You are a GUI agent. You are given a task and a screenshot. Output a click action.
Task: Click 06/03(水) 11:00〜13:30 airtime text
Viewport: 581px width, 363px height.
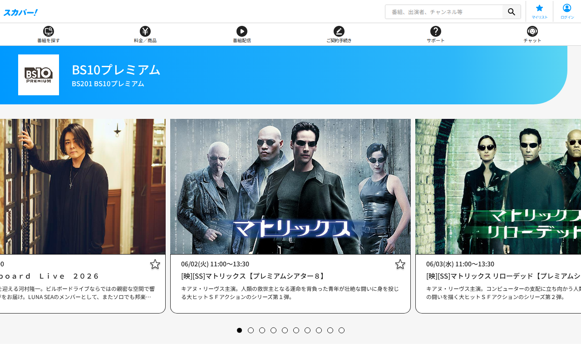[460, 264]
